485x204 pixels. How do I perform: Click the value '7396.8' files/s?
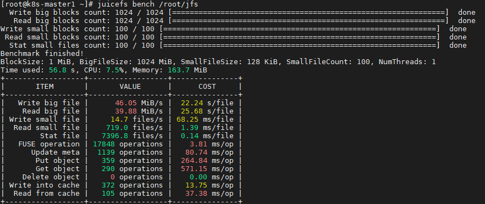(x=115, y=136)
